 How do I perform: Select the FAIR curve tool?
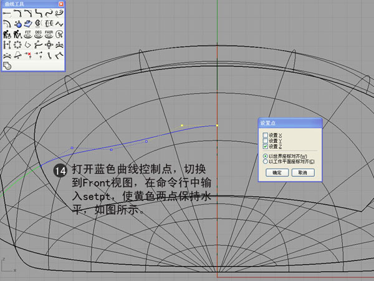pyautogui.click(x=49, y=34)
